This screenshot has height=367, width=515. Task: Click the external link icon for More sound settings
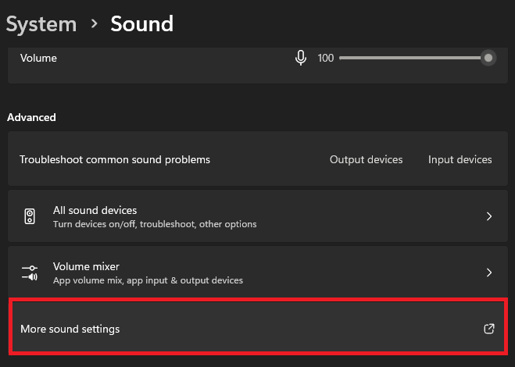click(489, 329)
